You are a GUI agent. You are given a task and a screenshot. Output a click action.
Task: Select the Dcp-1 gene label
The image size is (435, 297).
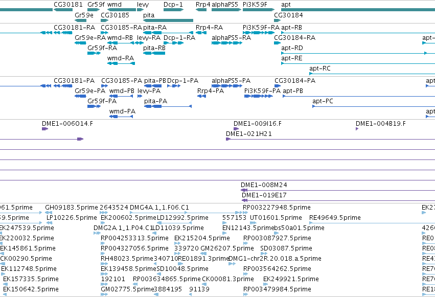click(x=173, y=5)
